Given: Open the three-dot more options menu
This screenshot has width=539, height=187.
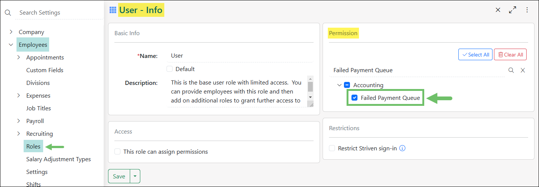Looking at the screenshot, I should [x=527, y=10].
